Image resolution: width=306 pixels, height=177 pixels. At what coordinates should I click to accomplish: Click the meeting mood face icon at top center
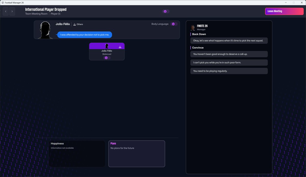165,11
